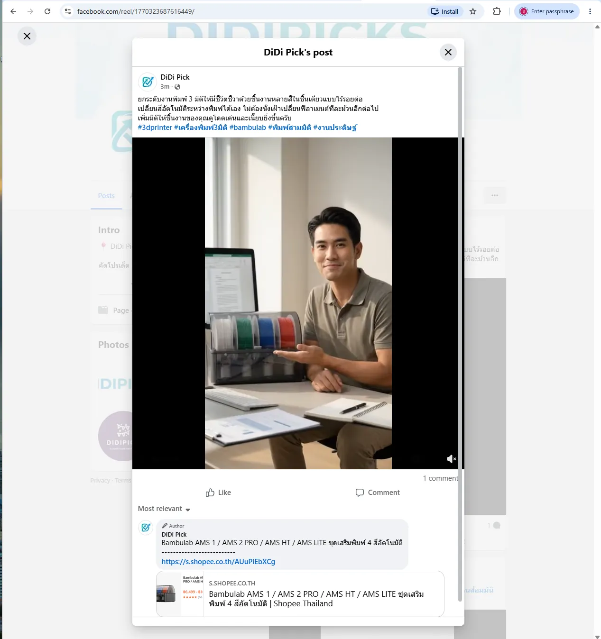
Task: Click the 3m post timestamp
Action: click(165, 87)
